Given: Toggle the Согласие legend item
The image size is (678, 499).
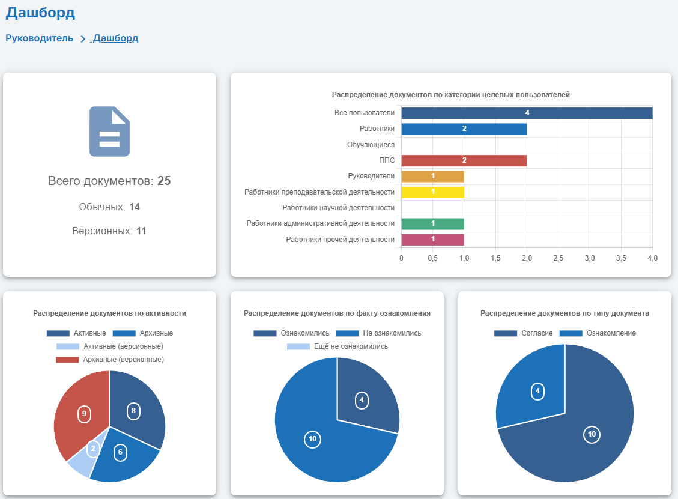Looking at the screenshot, I should coord(523,333).
